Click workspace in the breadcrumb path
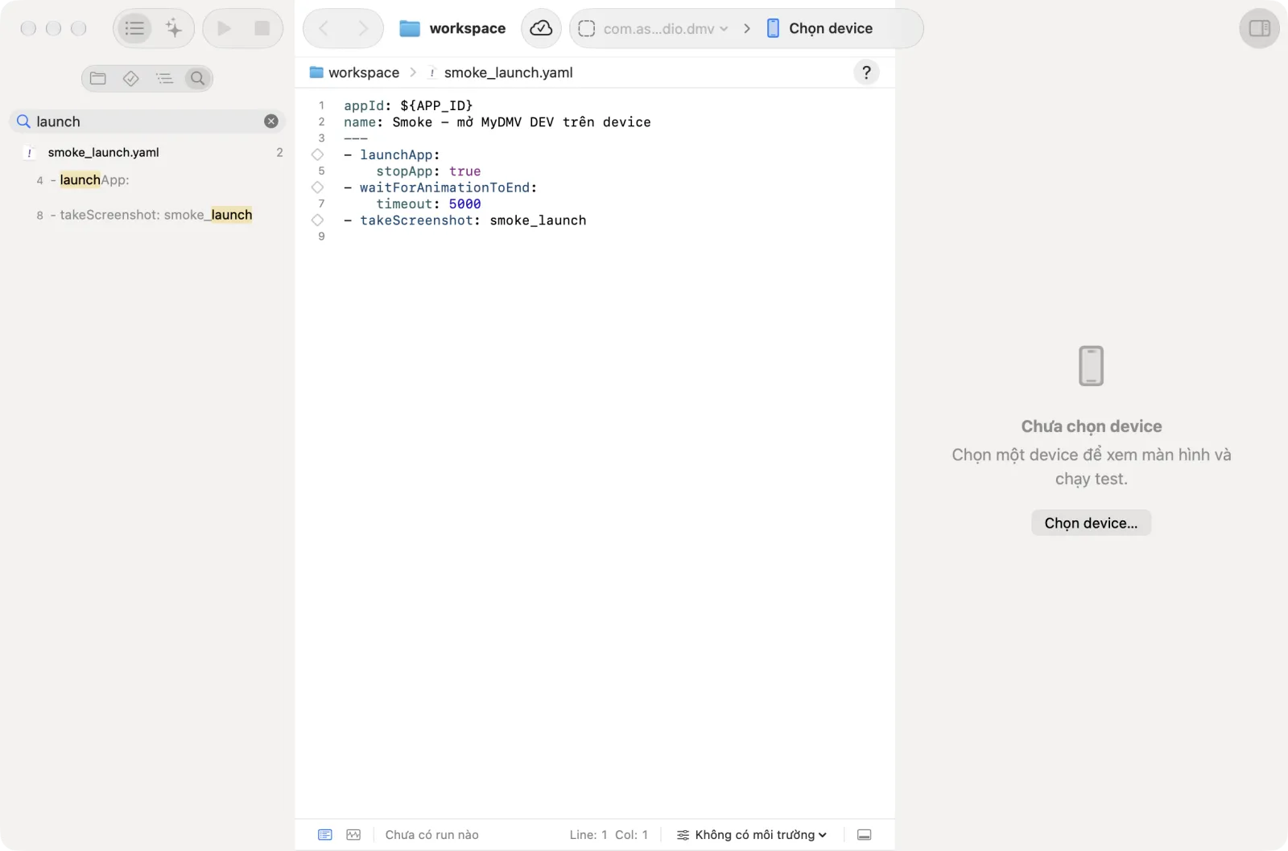The height and width of the screenshot is (851, 1288). point(354,72)
